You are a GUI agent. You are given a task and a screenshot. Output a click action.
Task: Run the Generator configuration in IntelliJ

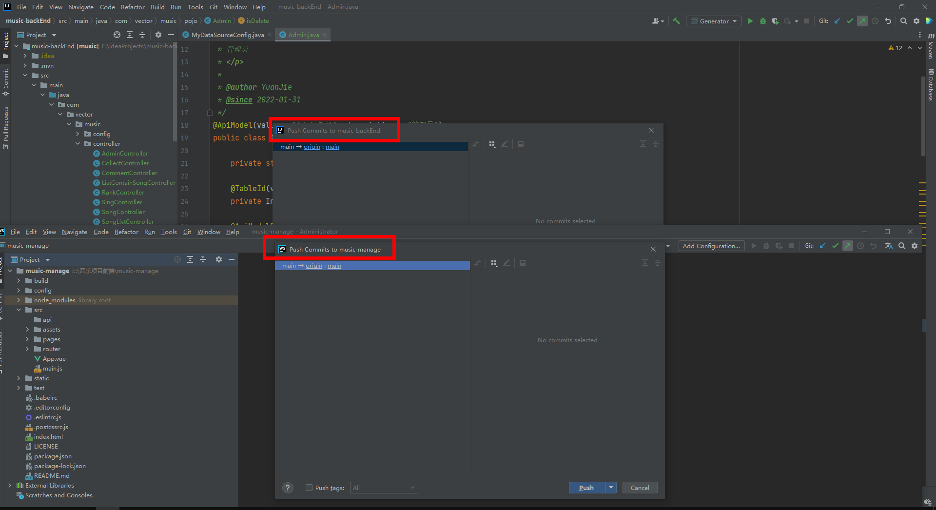click(x=750, y=21)
